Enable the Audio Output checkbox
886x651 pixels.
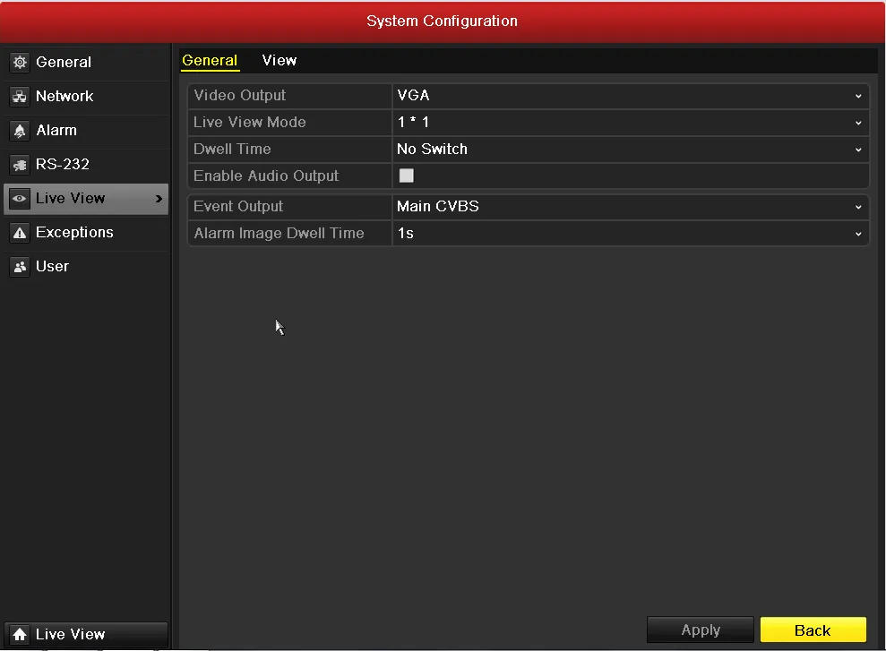[x=407, y=176]
